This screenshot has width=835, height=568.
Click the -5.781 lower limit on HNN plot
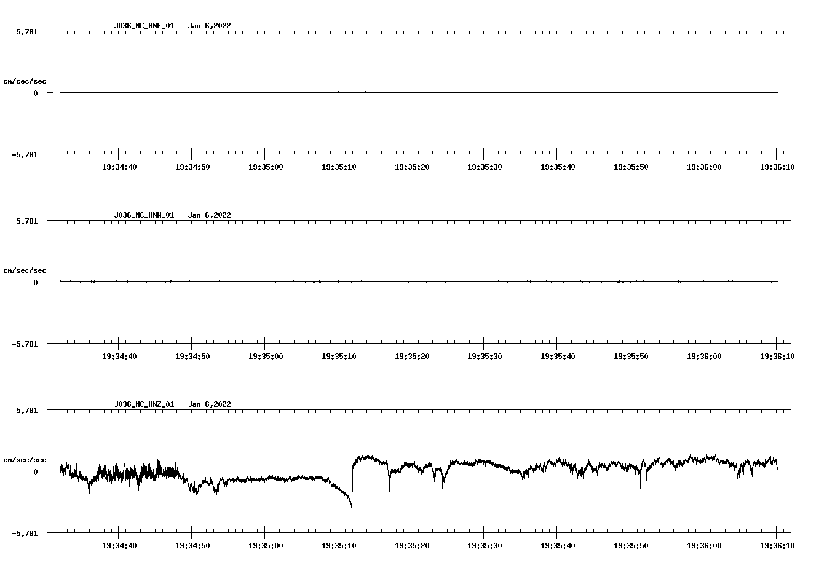pyautogui.click(x=25, y=344)
